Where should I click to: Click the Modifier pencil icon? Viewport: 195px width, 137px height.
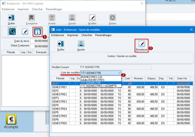[92, 18]
